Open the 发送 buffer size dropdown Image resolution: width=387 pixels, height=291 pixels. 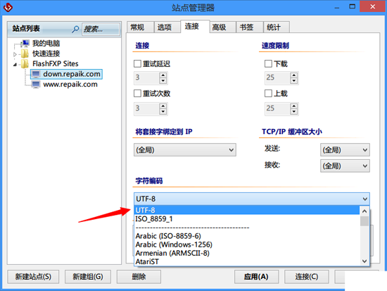[x=345, y=150]
